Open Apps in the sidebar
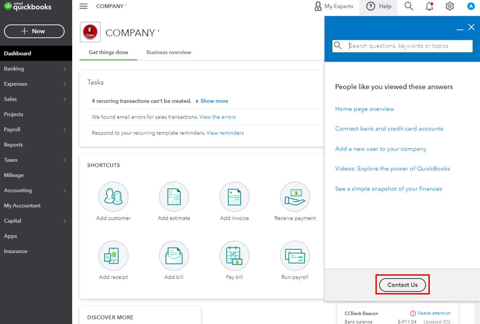Image resolution: width=480 pixels, height=324 pixels. 36,236
